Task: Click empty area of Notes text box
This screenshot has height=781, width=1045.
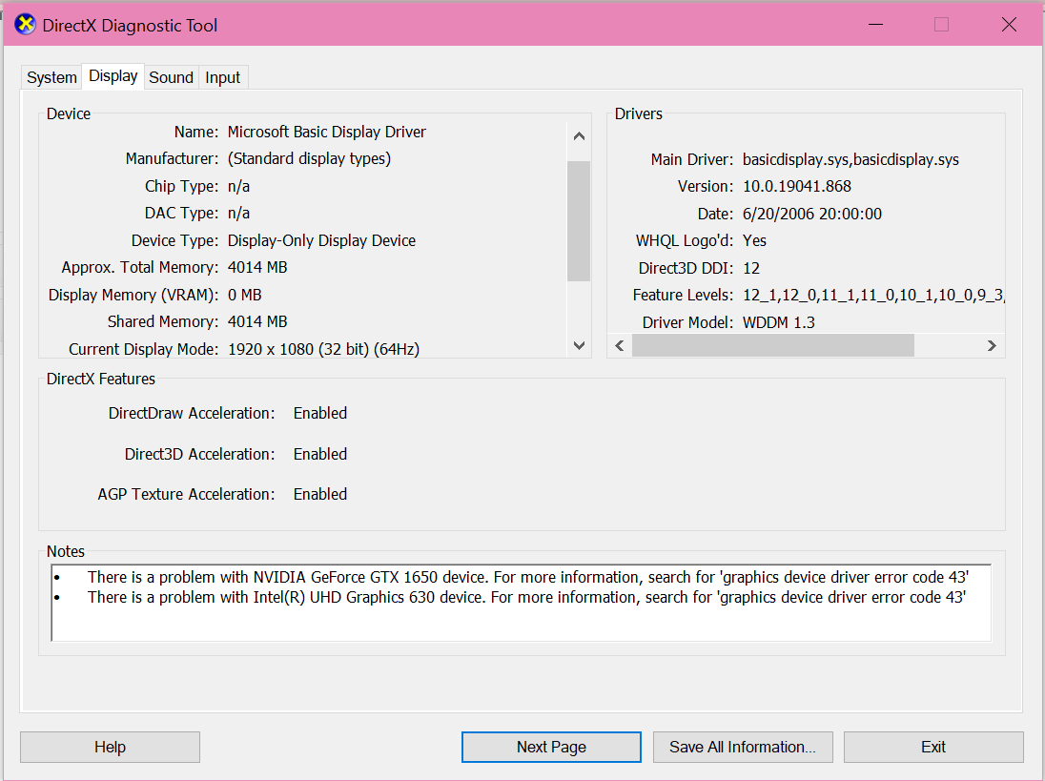Action: [520, 624]
